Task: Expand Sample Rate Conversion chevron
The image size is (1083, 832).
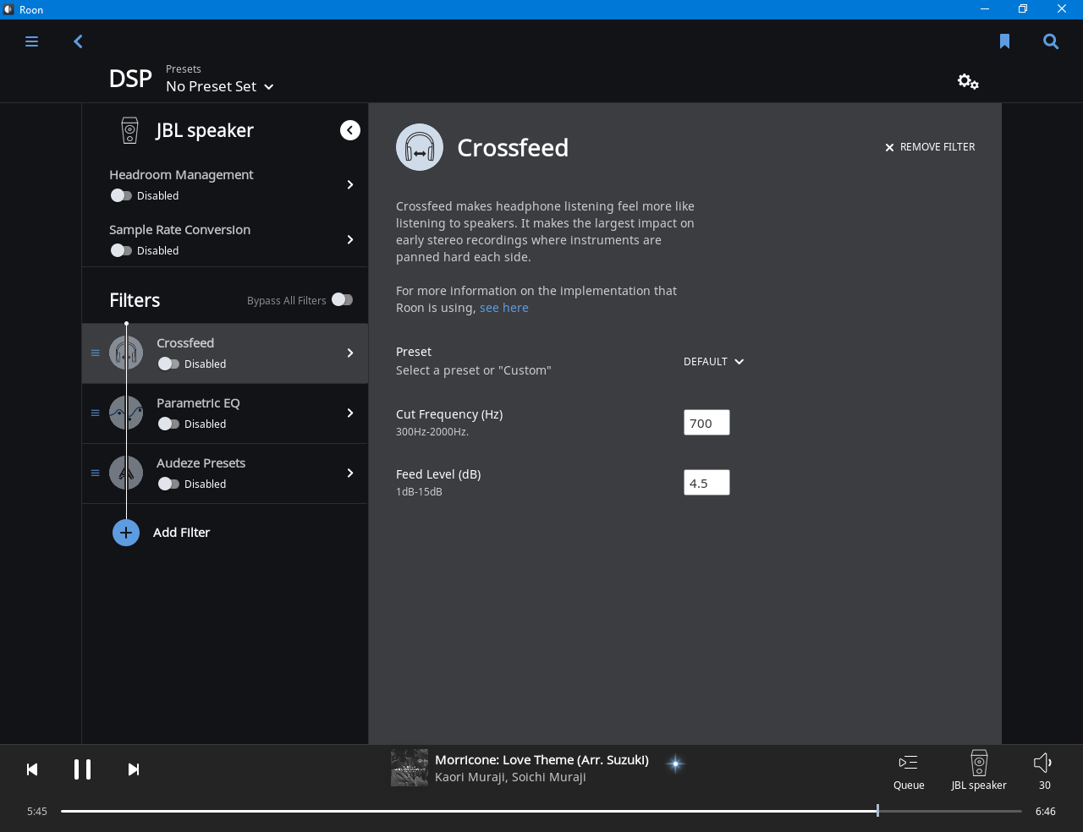Action: pyautogui.click(x=350, y=239)
